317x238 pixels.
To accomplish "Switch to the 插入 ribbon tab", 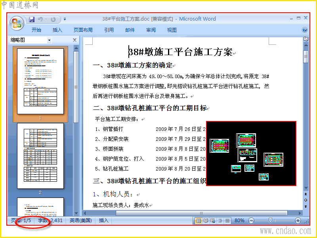I will (57, 30).
